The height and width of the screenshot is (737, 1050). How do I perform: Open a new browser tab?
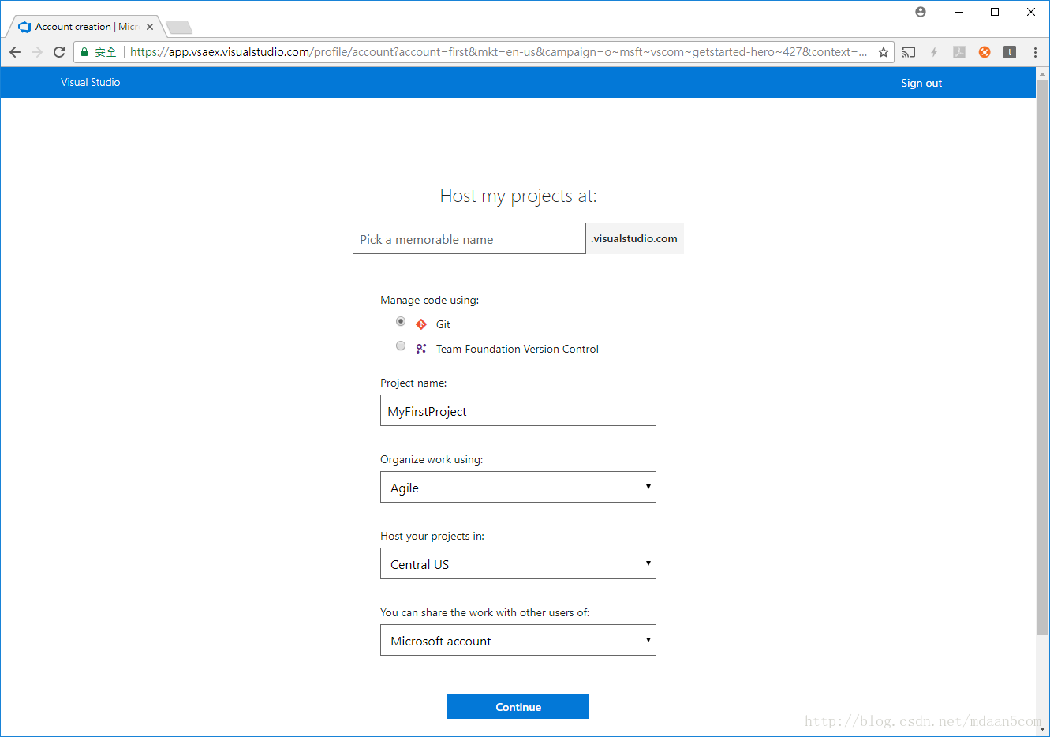click(x=179, y=28)
